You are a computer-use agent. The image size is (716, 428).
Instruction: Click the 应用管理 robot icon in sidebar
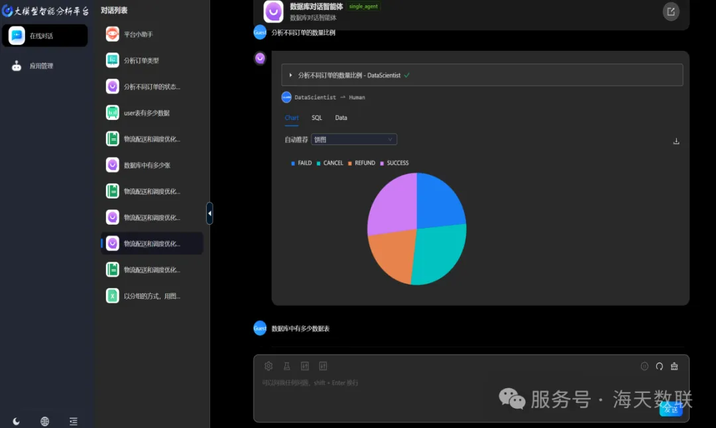click(17, 66)
